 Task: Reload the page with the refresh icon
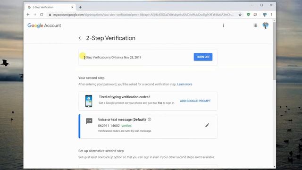42,15
